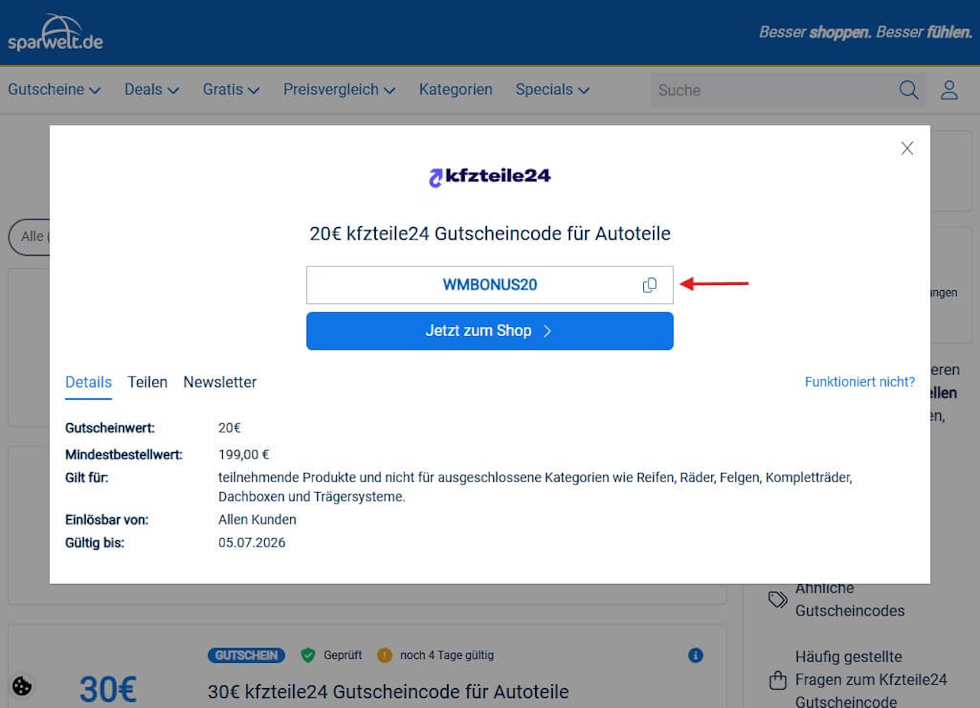Viewport: 980px width, 708px height.
Task: Expand the Deals menu
Action: [152, 90]
